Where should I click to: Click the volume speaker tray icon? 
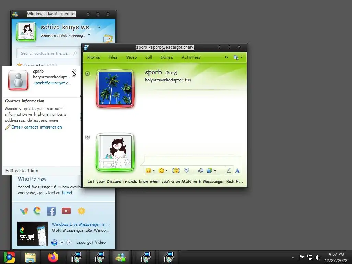point(318,257)
